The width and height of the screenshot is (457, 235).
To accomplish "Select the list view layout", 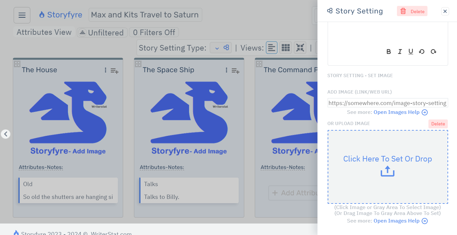I will coord(272,47).
